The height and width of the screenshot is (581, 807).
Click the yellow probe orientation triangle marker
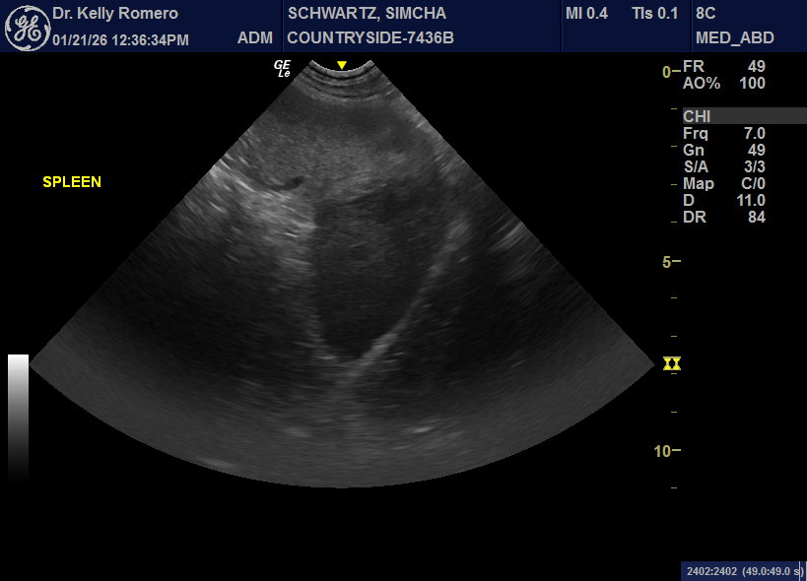point(342,65)
